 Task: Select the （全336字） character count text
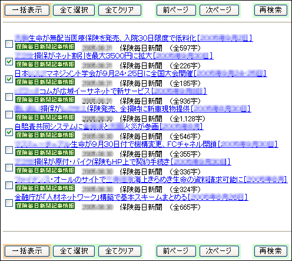click(185, 172)
